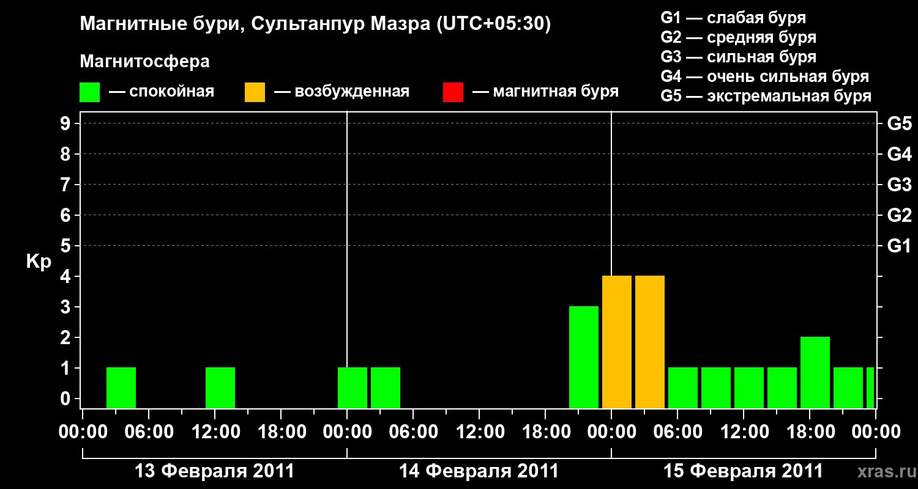The width and height of the screenshot is (918, 489).
Task: Click the '06:00' time label of 14 February
Action: pyautogui.click(x=413, y=432)
